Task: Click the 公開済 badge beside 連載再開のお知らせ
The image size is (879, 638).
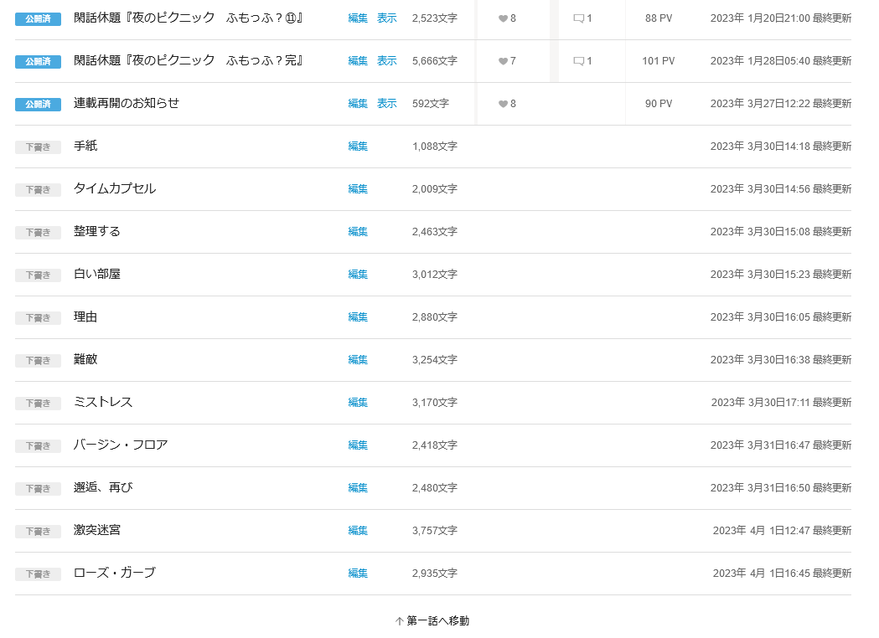Action: click(38, 105)
